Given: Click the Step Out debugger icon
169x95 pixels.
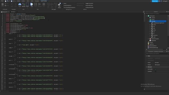Looking at the screenshot, I should tap(56, 4).
